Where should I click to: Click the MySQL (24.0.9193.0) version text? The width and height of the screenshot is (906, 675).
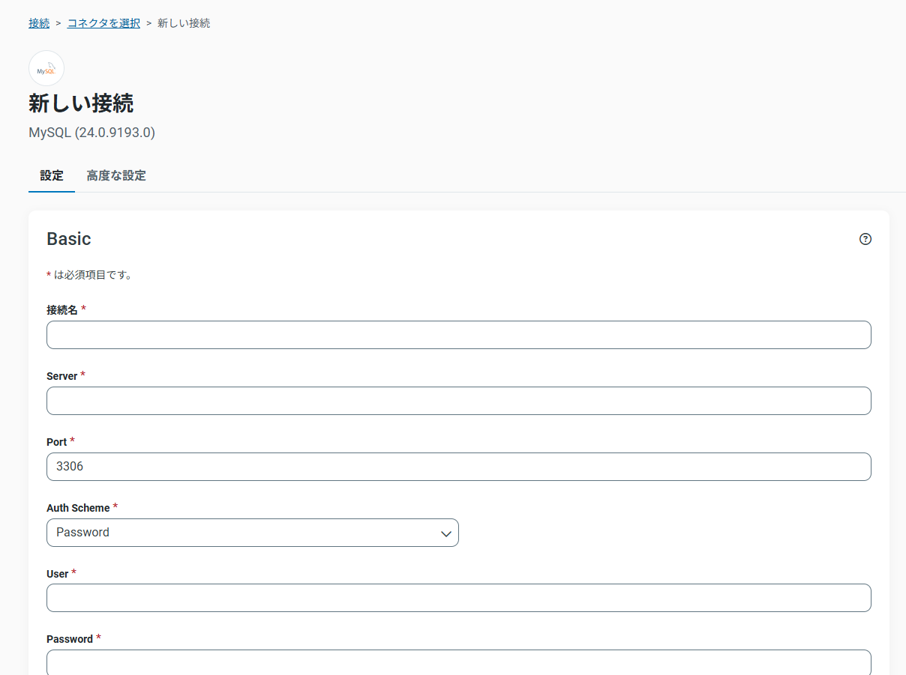[91, 133]
